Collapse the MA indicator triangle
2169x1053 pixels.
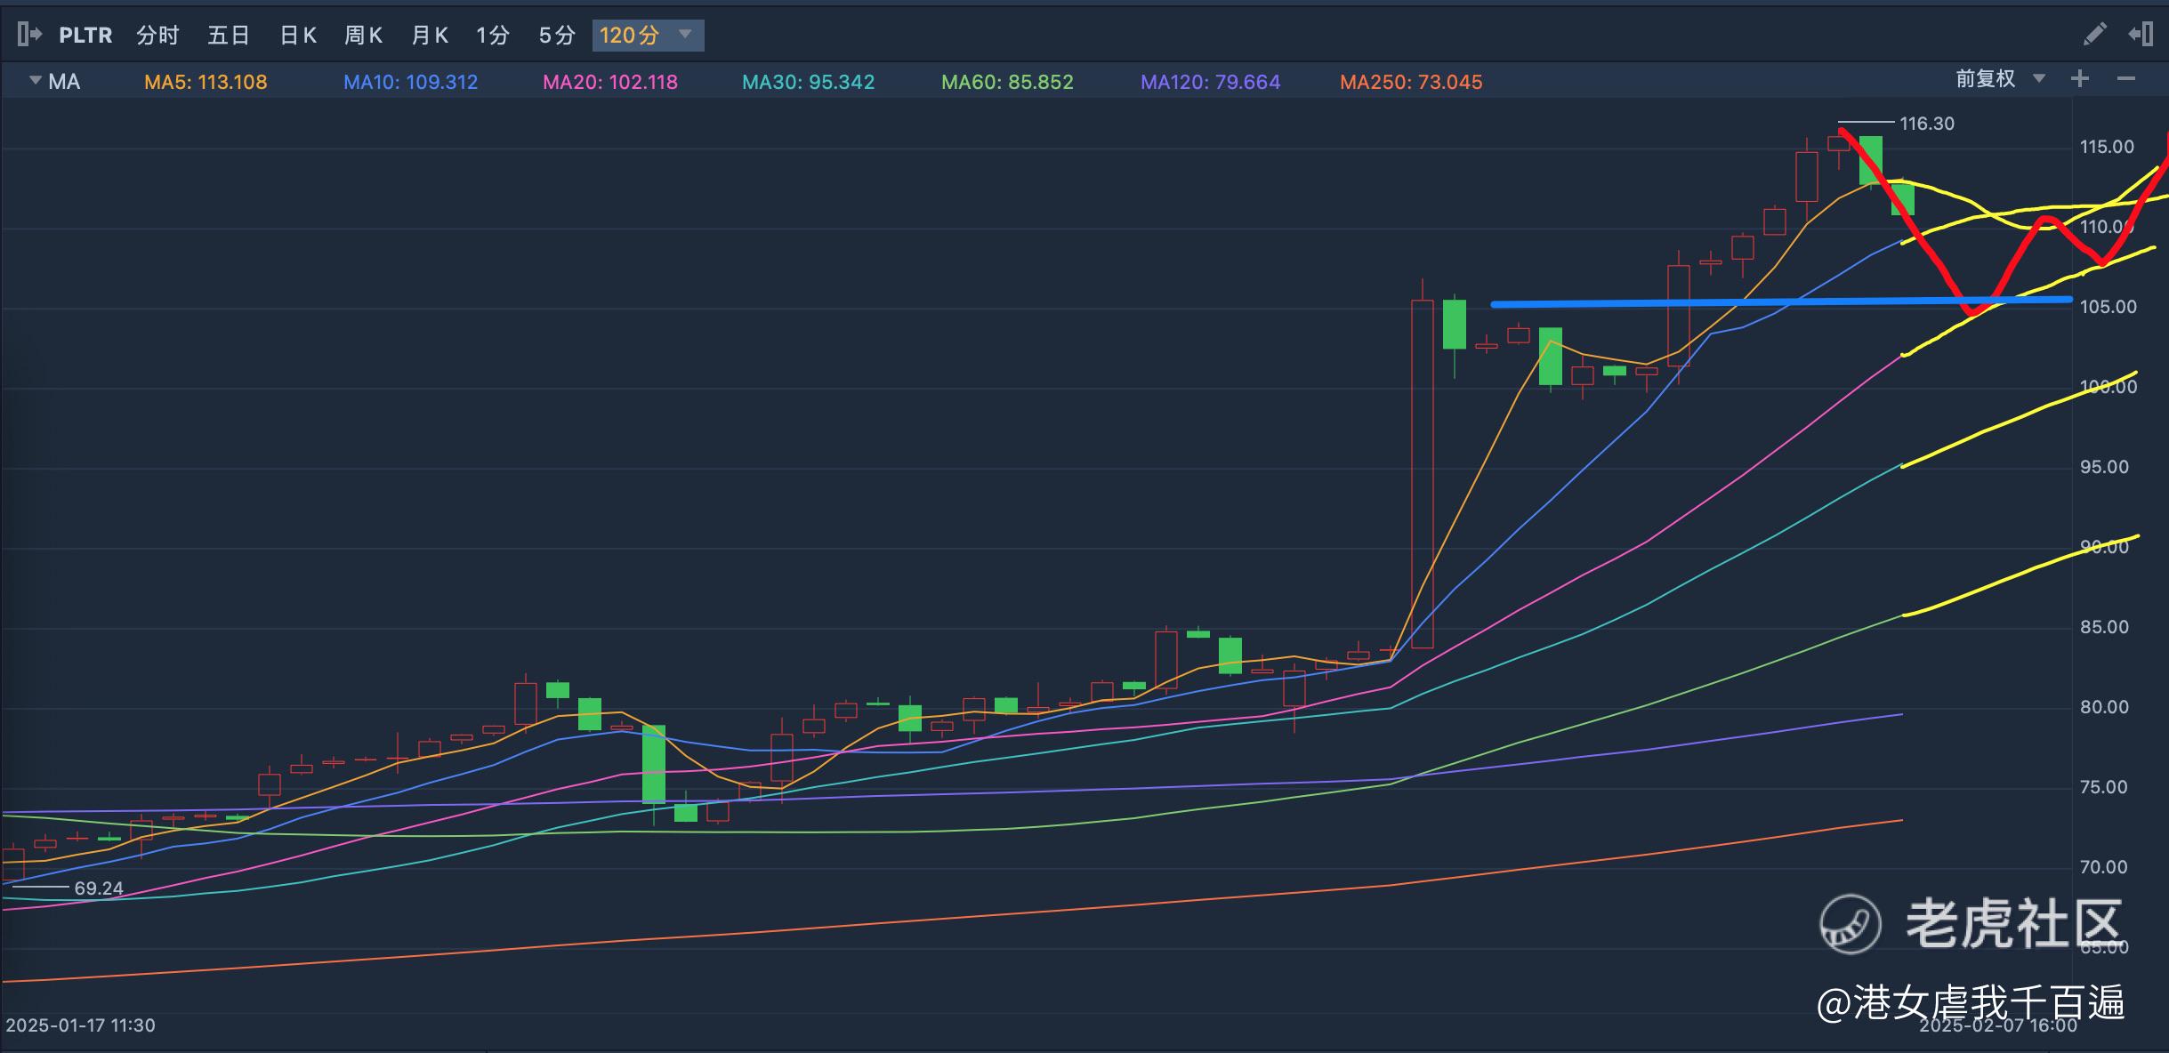pos(36,80)
